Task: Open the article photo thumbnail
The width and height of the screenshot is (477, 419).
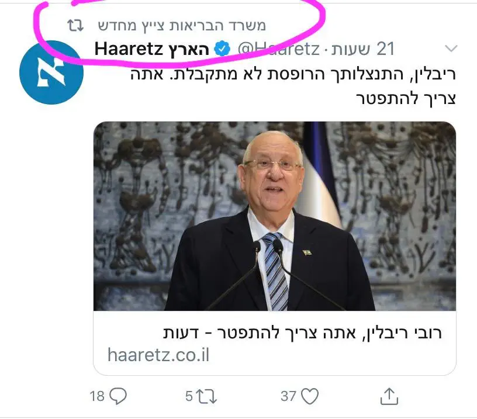Action: coord(274,216)
